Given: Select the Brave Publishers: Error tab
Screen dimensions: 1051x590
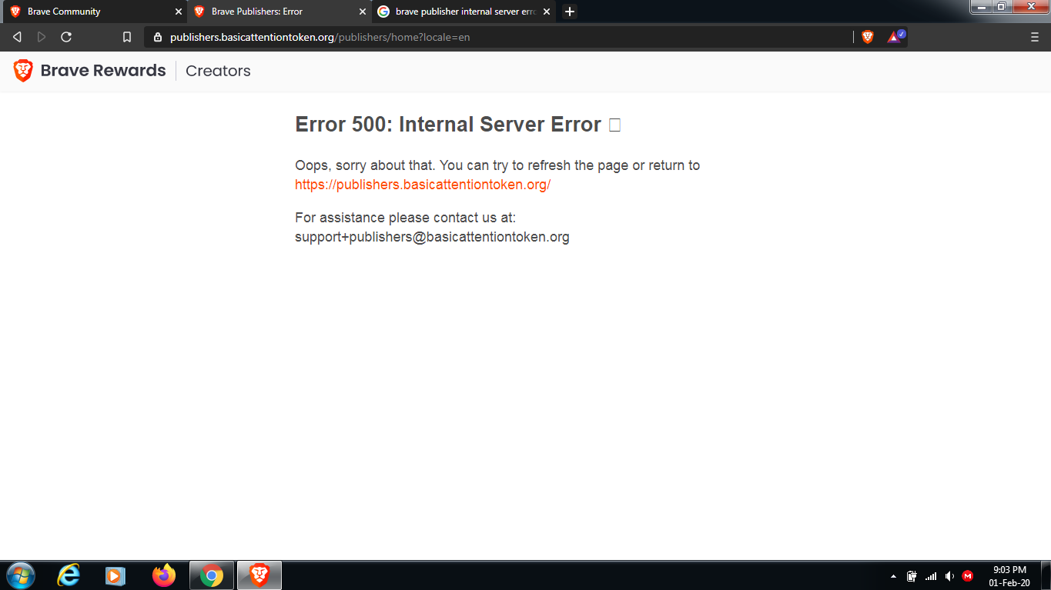Looking at the screenshot, I should pos(279,12).
